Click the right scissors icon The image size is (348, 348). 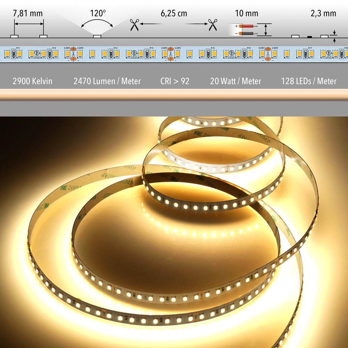pos(213,25)
